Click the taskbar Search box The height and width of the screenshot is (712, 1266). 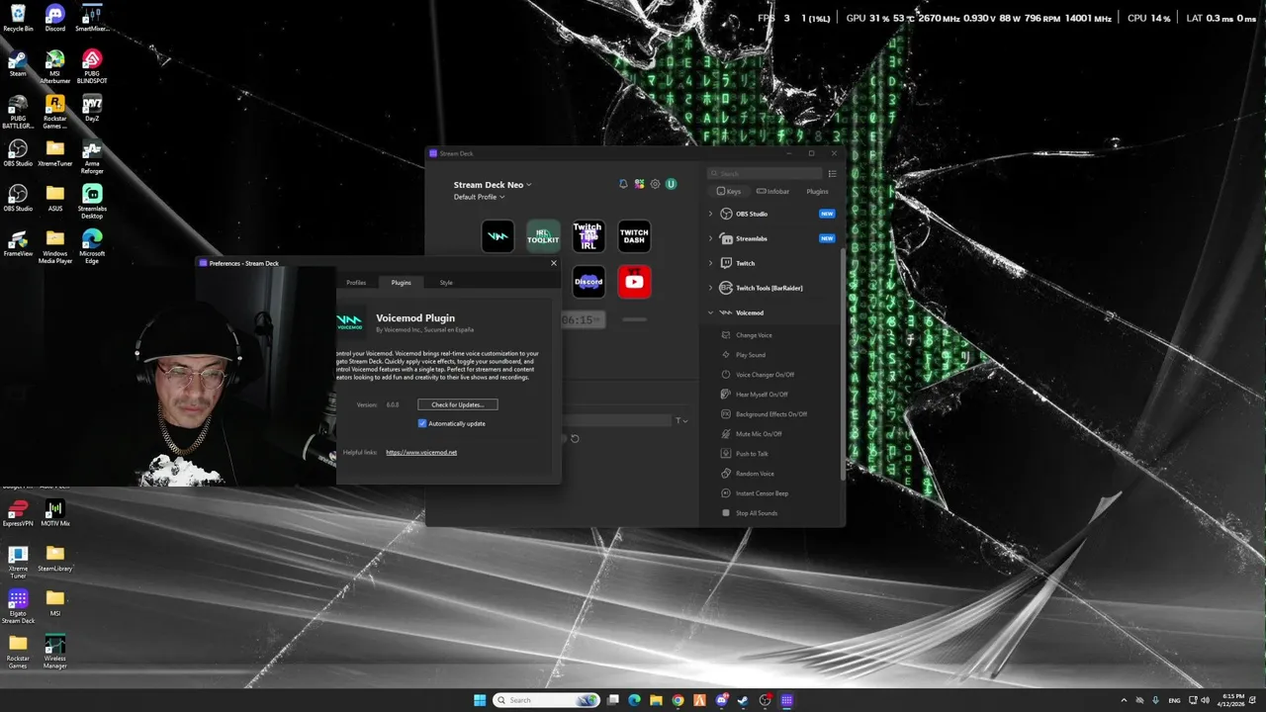547,700
